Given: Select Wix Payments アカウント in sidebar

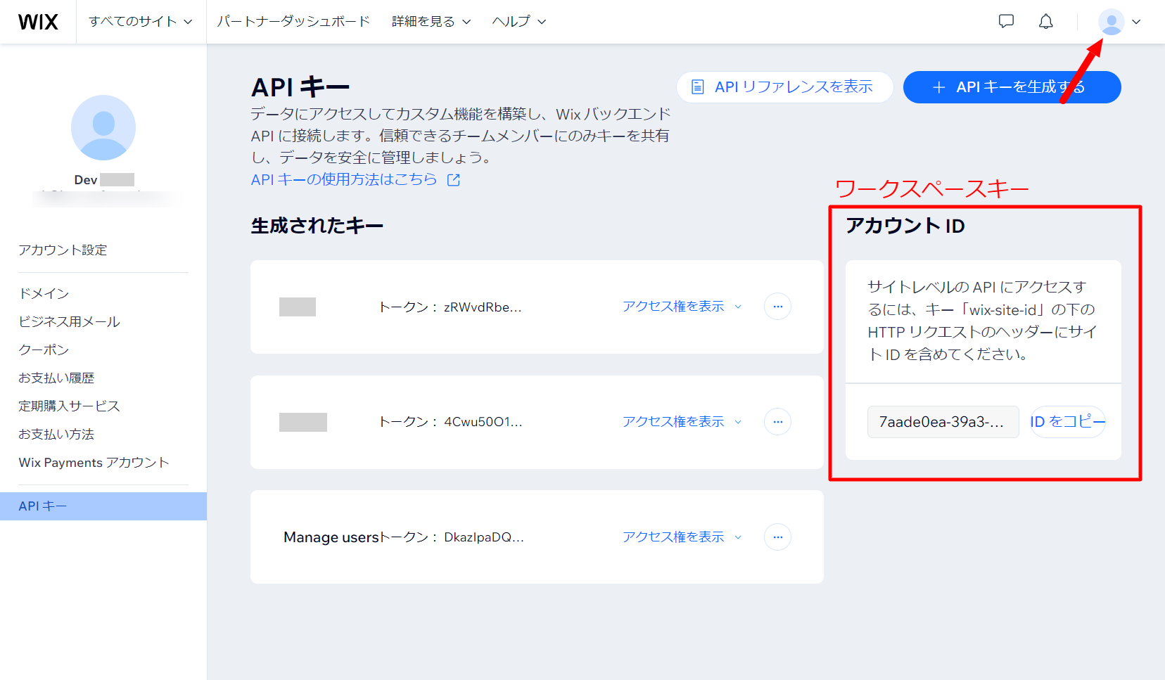Looking at the screenshot, I should click(x=94, y=463).
